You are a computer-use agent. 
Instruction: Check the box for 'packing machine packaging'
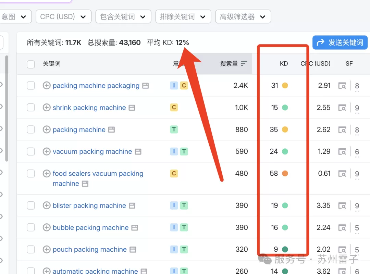click(31, 85)
